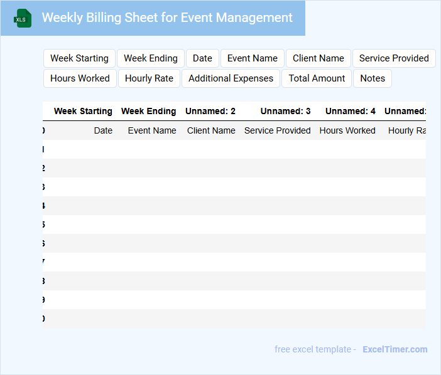Click the Unnamed: 3 column header
The height and width of the screenshot is (375, 441).
285,111
